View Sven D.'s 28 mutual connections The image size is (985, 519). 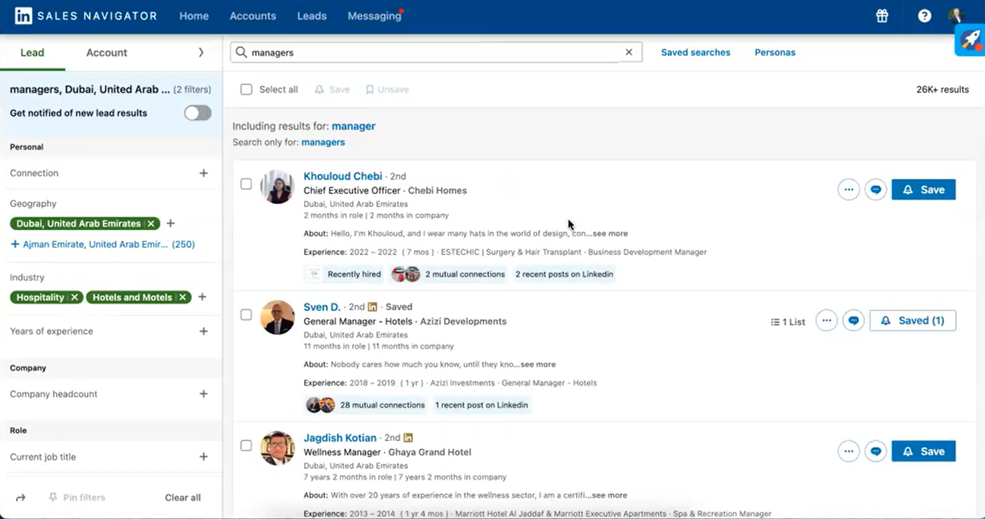(x=365, y=405)
